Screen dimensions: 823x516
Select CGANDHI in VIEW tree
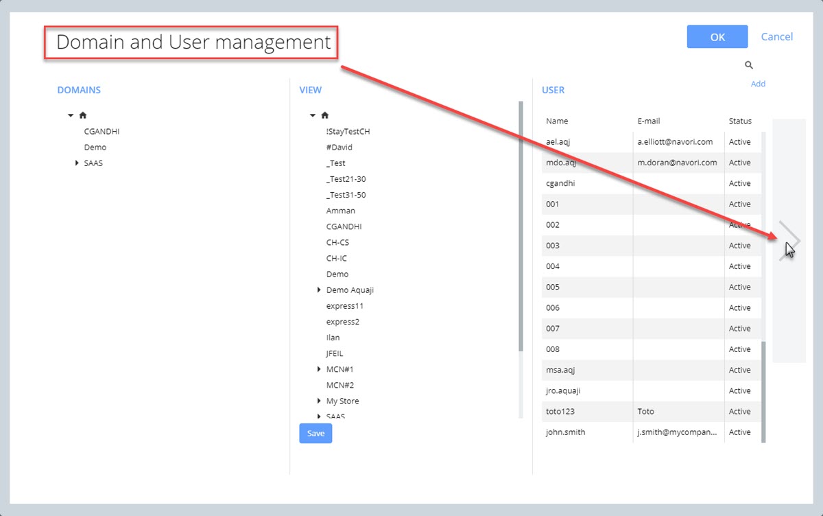pyautogui.click(x=344, y=226)
